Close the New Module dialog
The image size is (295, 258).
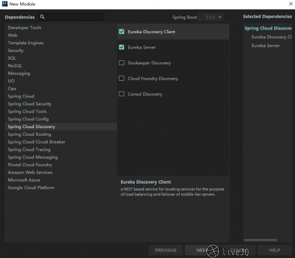tap(291, 4)
